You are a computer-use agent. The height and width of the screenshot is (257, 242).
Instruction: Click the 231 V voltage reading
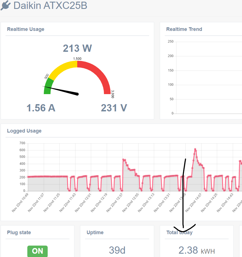(114, 108)
